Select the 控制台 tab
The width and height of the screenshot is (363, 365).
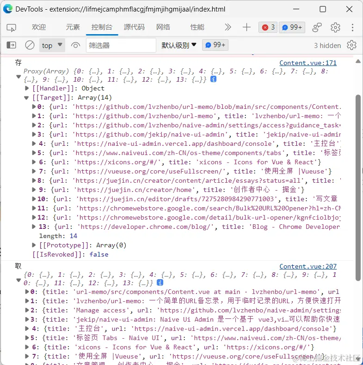(102, 27)
